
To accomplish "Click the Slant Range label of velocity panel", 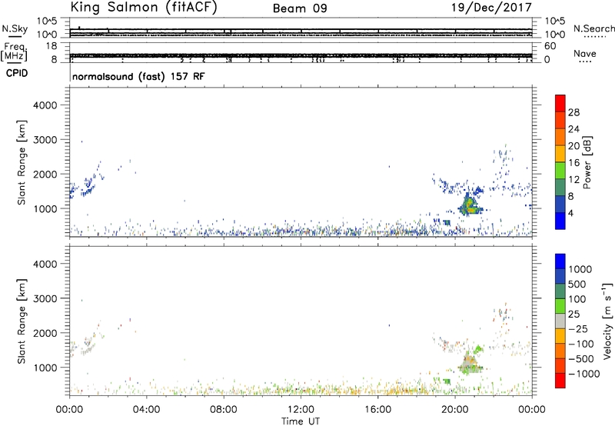I will click(x=22, y=321).
